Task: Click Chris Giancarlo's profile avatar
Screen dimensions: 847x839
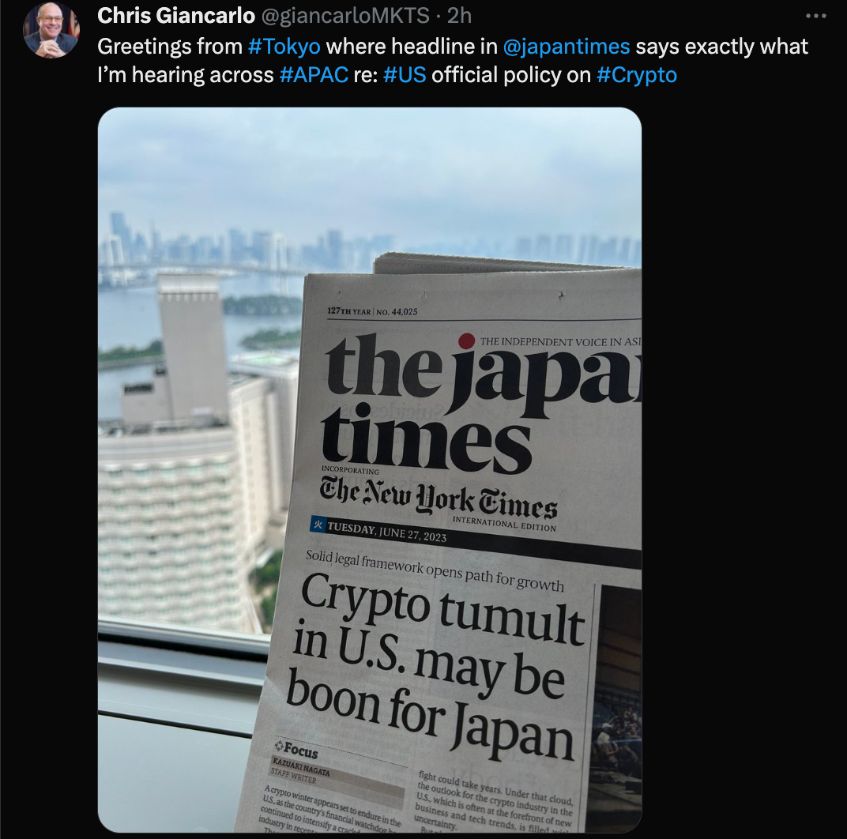Action: [x=51, y=30]
